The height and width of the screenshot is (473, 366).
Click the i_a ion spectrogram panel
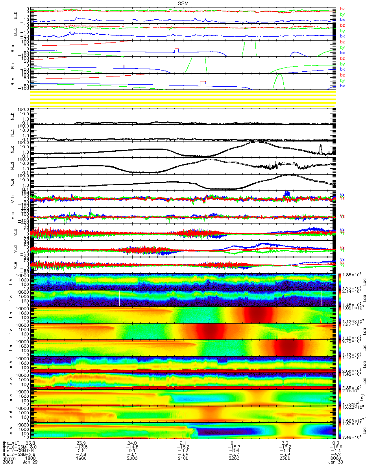click(x=183, y=315)
